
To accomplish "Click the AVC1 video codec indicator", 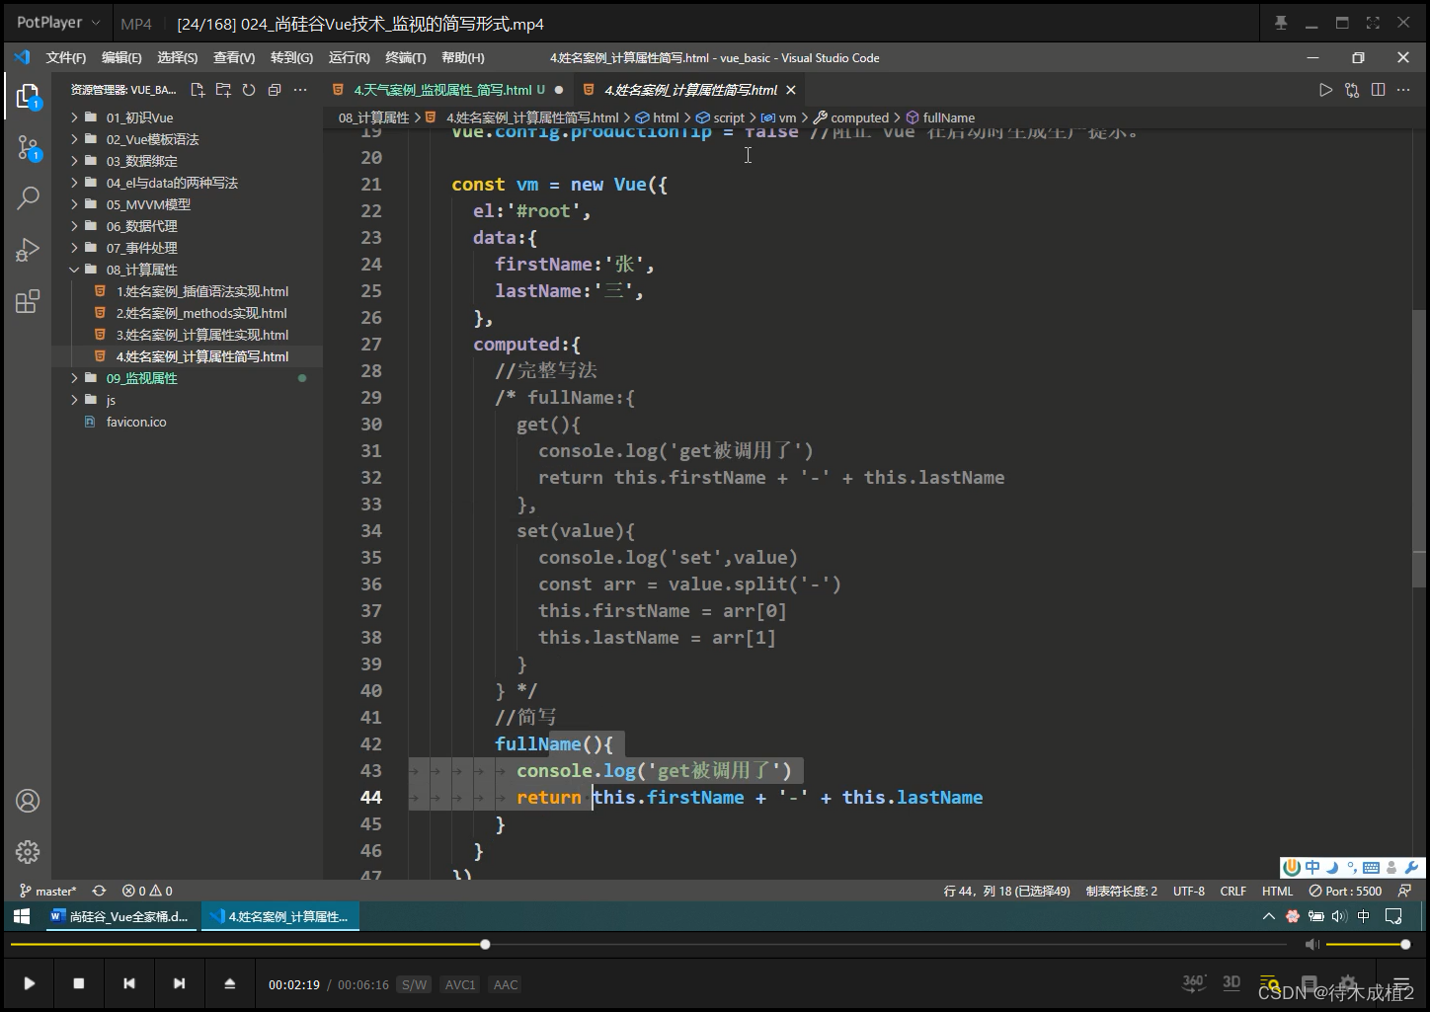I will (460, 984).
